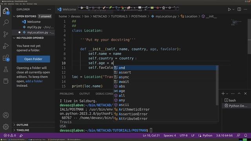Open the Run and Debug view
The height and width of the screenshot is (141, 251).
6,46
